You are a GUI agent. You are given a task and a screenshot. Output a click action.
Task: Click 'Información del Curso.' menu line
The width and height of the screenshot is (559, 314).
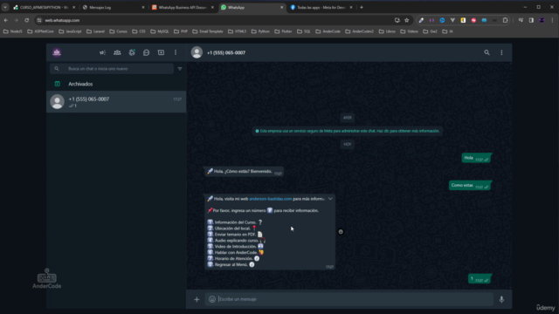pos(235,222)
